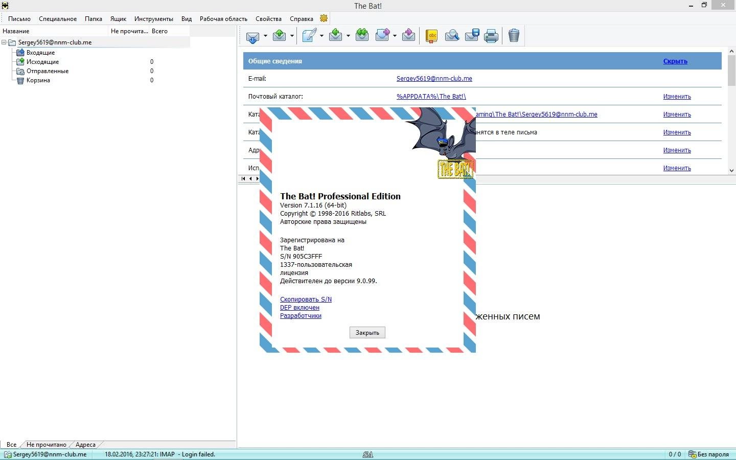This screenshot has height=460, width=736.
Task: Click the account icon in the status bar
Action: pyautogui.click(x=8, y=454)
